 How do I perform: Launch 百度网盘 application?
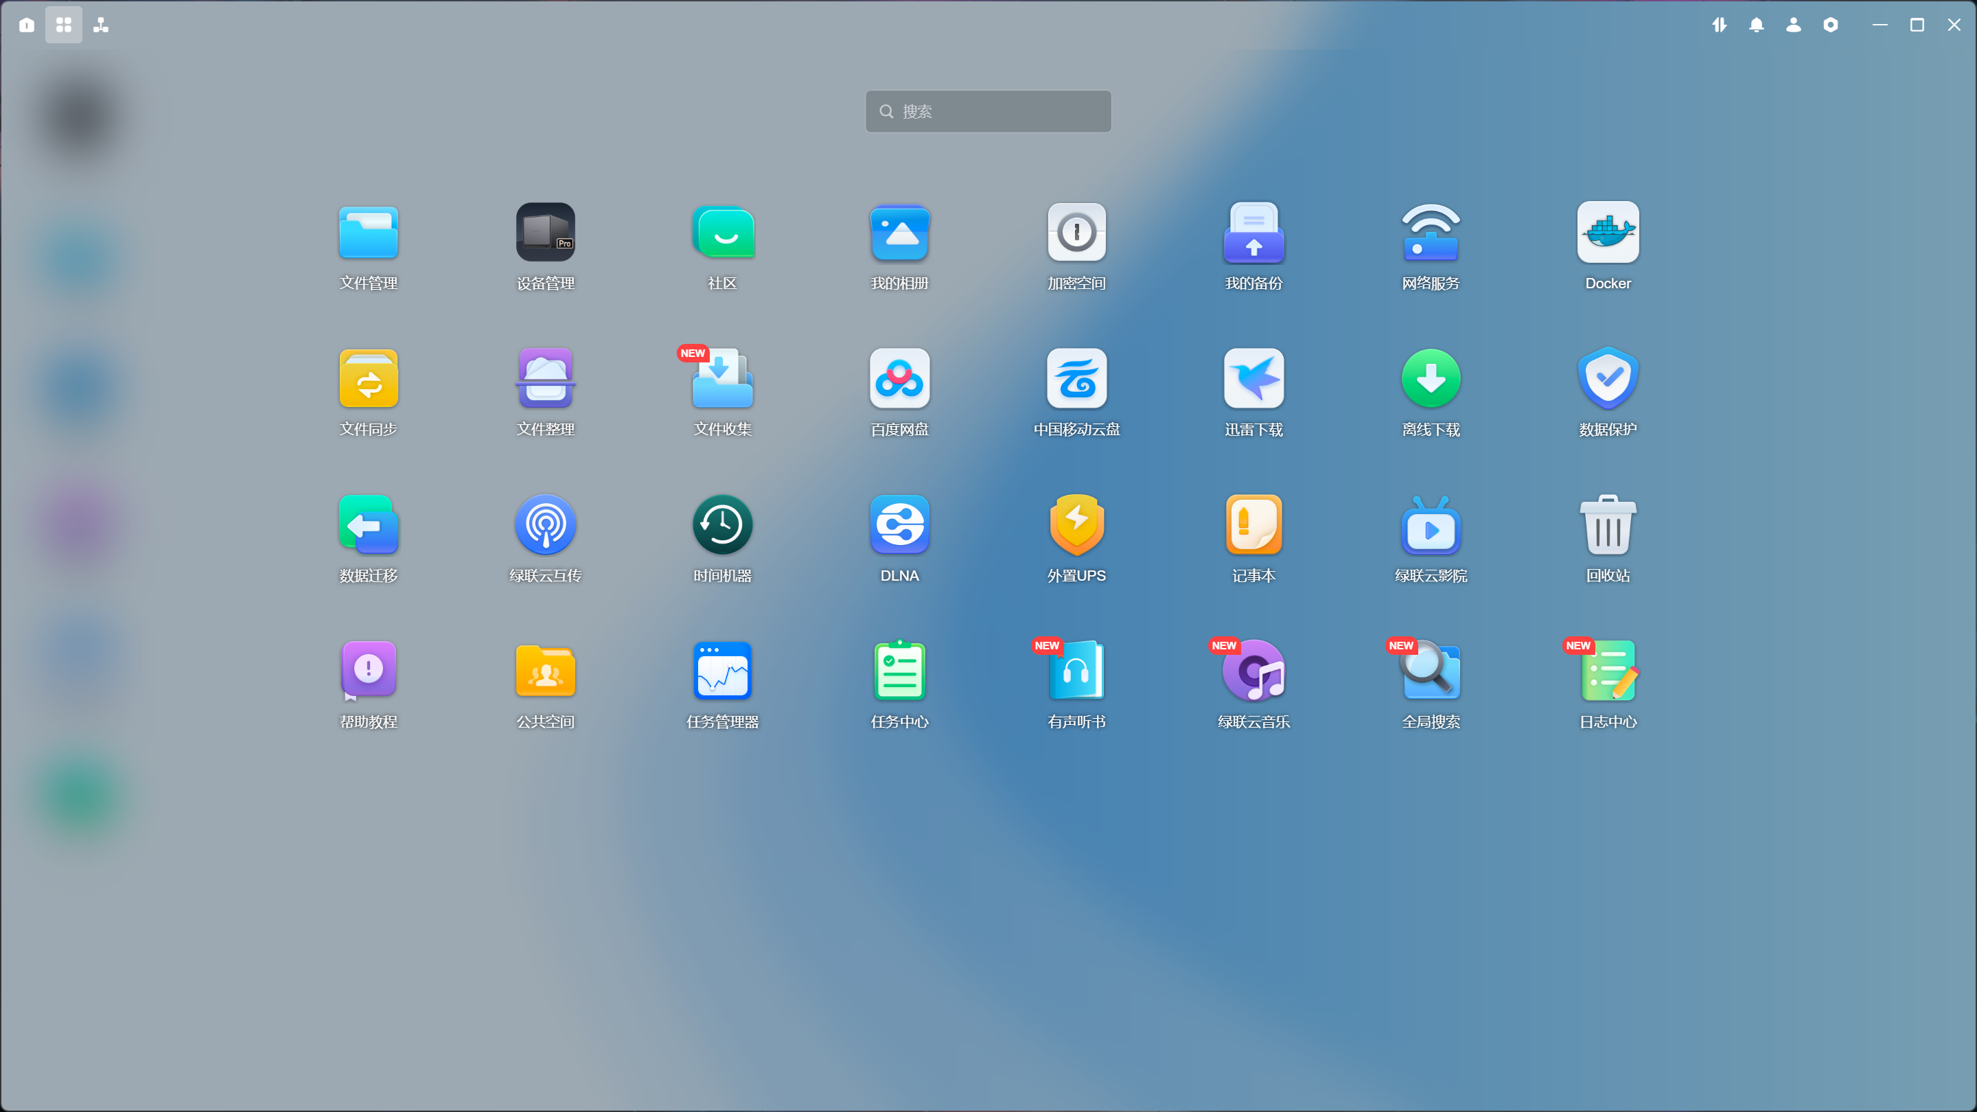[x=899, y=378]
